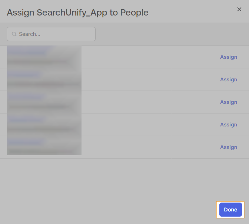Open the fifth blurred user name link
Image resolution: width=249 pixels, height=224 pixels.
26,142
